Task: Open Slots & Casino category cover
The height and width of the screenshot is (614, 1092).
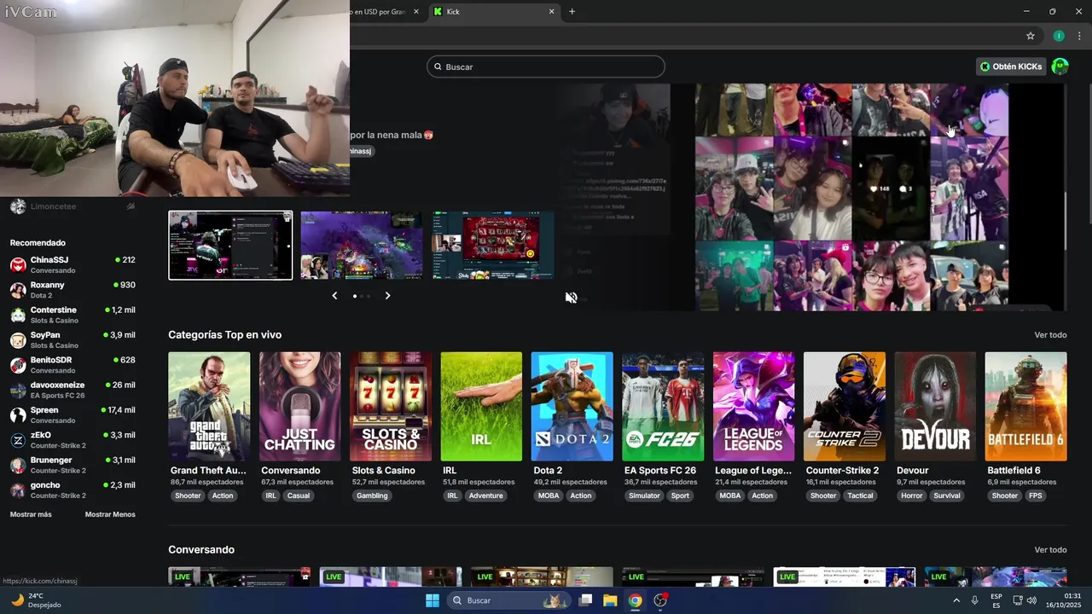Action: tap(391, 407)
